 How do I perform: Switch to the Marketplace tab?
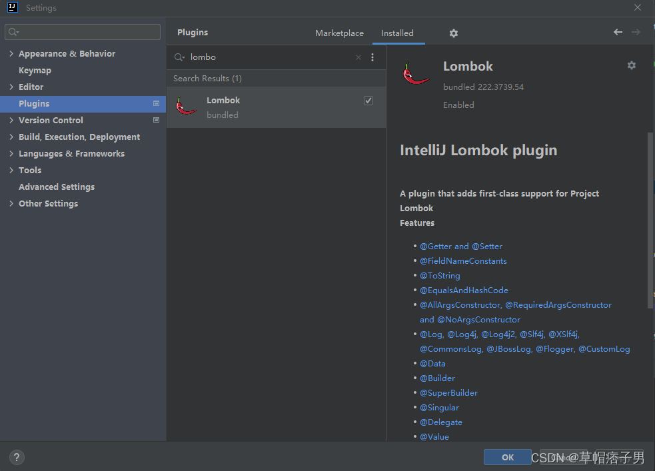point(339,33)
